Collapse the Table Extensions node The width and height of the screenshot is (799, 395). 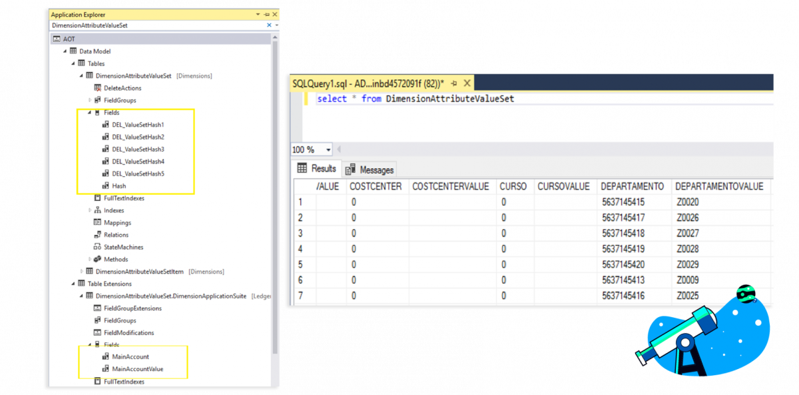(x=73, y=283)
